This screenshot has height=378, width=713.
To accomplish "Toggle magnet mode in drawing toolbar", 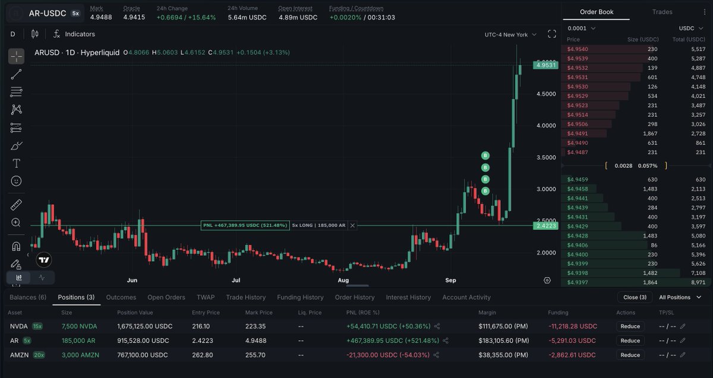I will (16, 246).
